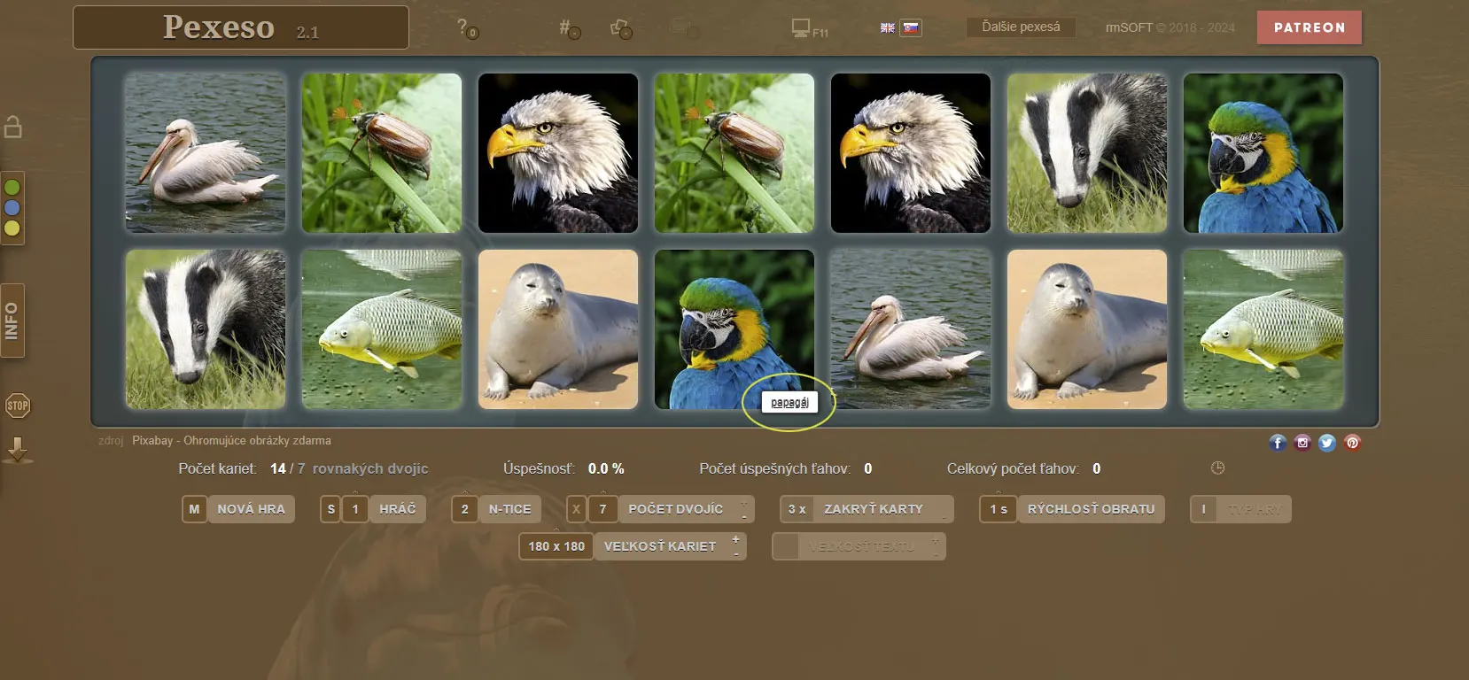Image resolution: width=1469 pixels, height=680 pixels.
Task: Open the Facebook share icon
Action: click(x=1277, y=443)
